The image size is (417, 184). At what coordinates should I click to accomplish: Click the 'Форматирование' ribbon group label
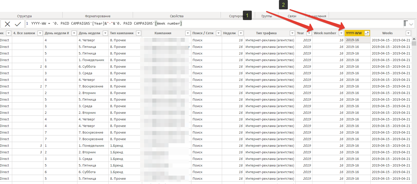tap(98, 16)
